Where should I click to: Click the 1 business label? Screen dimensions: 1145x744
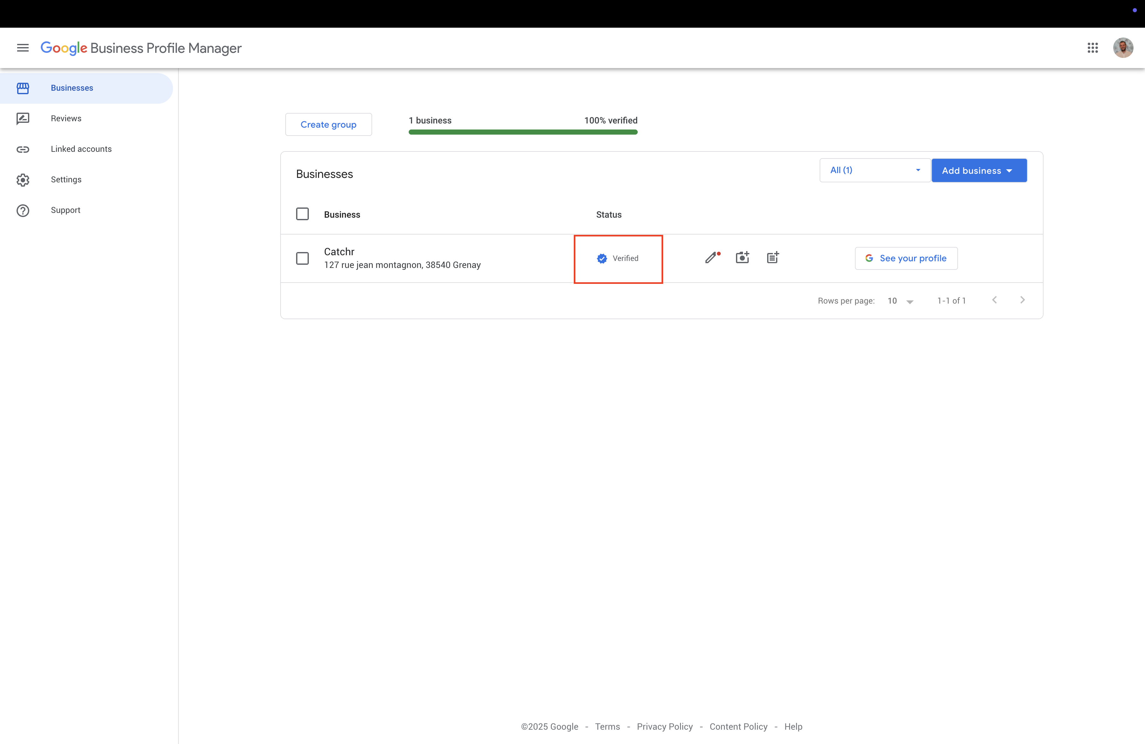coord(430,120)
